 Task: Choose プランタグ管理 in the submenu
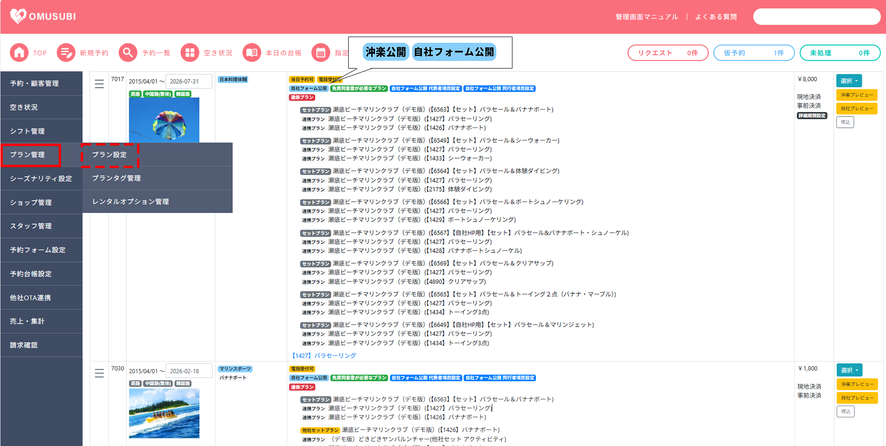pos(116,178)
